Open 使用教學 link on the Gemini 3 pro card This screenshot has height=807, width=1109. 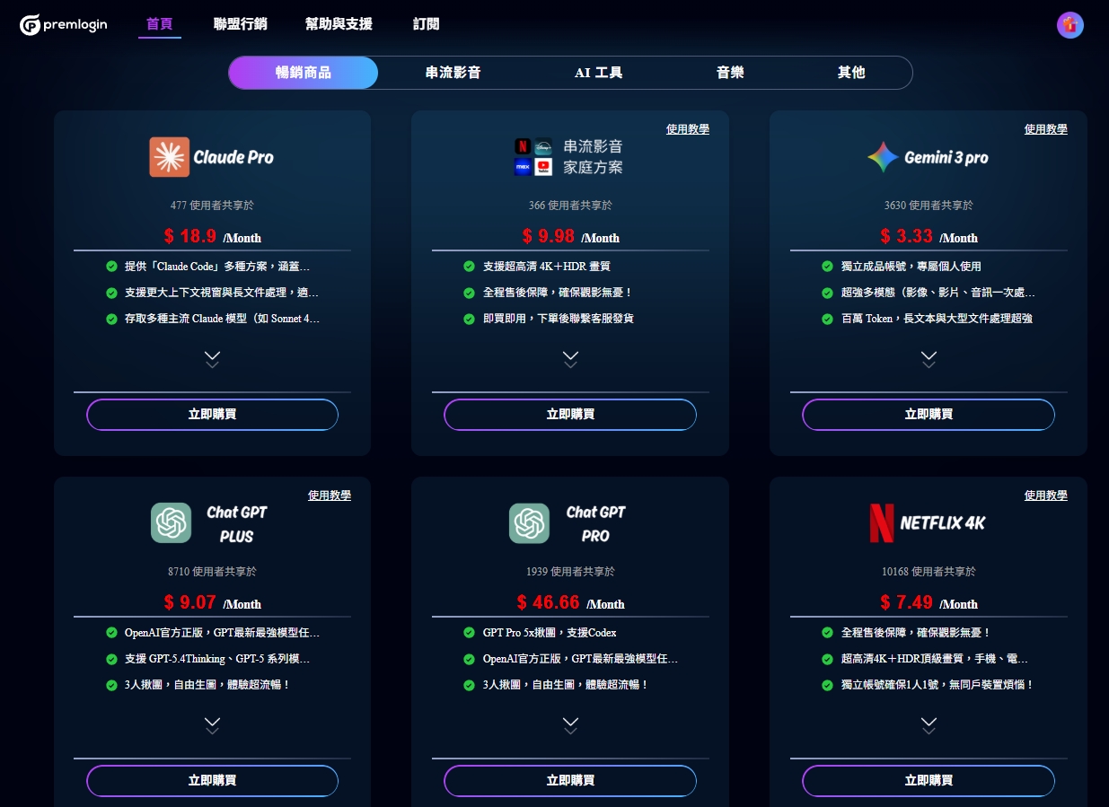(1046, 129)
